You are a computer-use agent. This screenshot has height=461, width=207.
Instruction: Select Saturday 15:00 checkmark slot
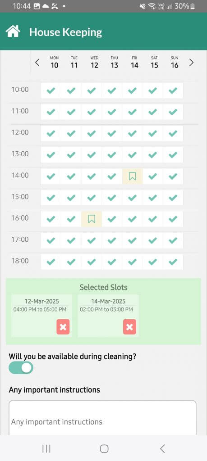point(152,198)
